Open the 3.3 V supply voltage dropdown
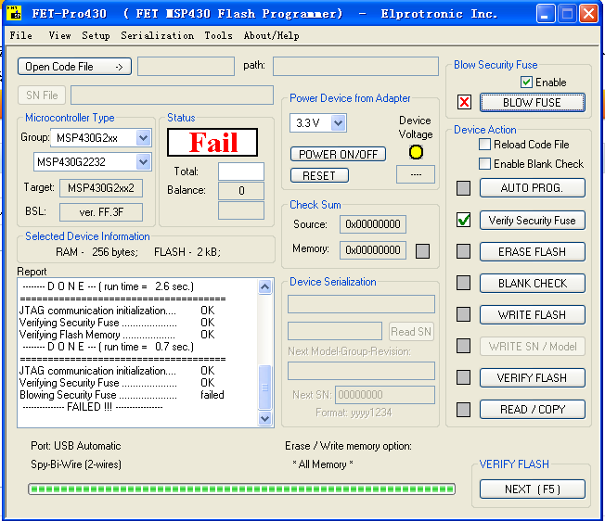This screenshot has height=521, width=605. [339, 123]
